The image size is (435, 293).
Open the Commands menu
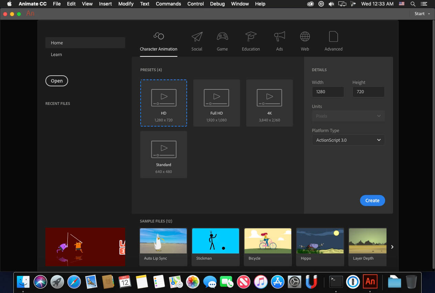pyautogui.click(x=168, y=4)
